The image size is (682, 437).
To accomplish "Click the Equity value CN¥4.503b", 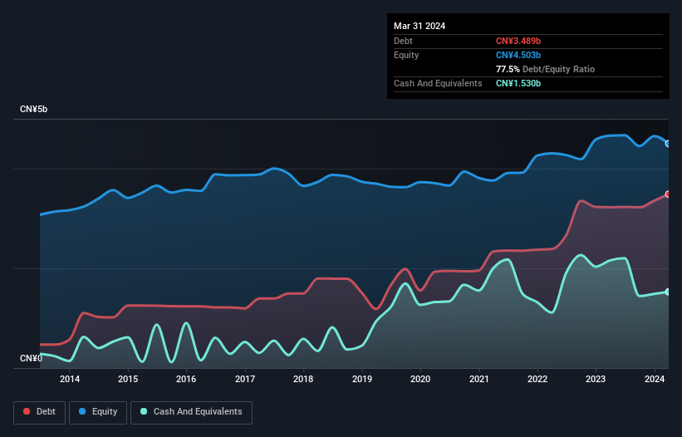I will tap(518, 55).
